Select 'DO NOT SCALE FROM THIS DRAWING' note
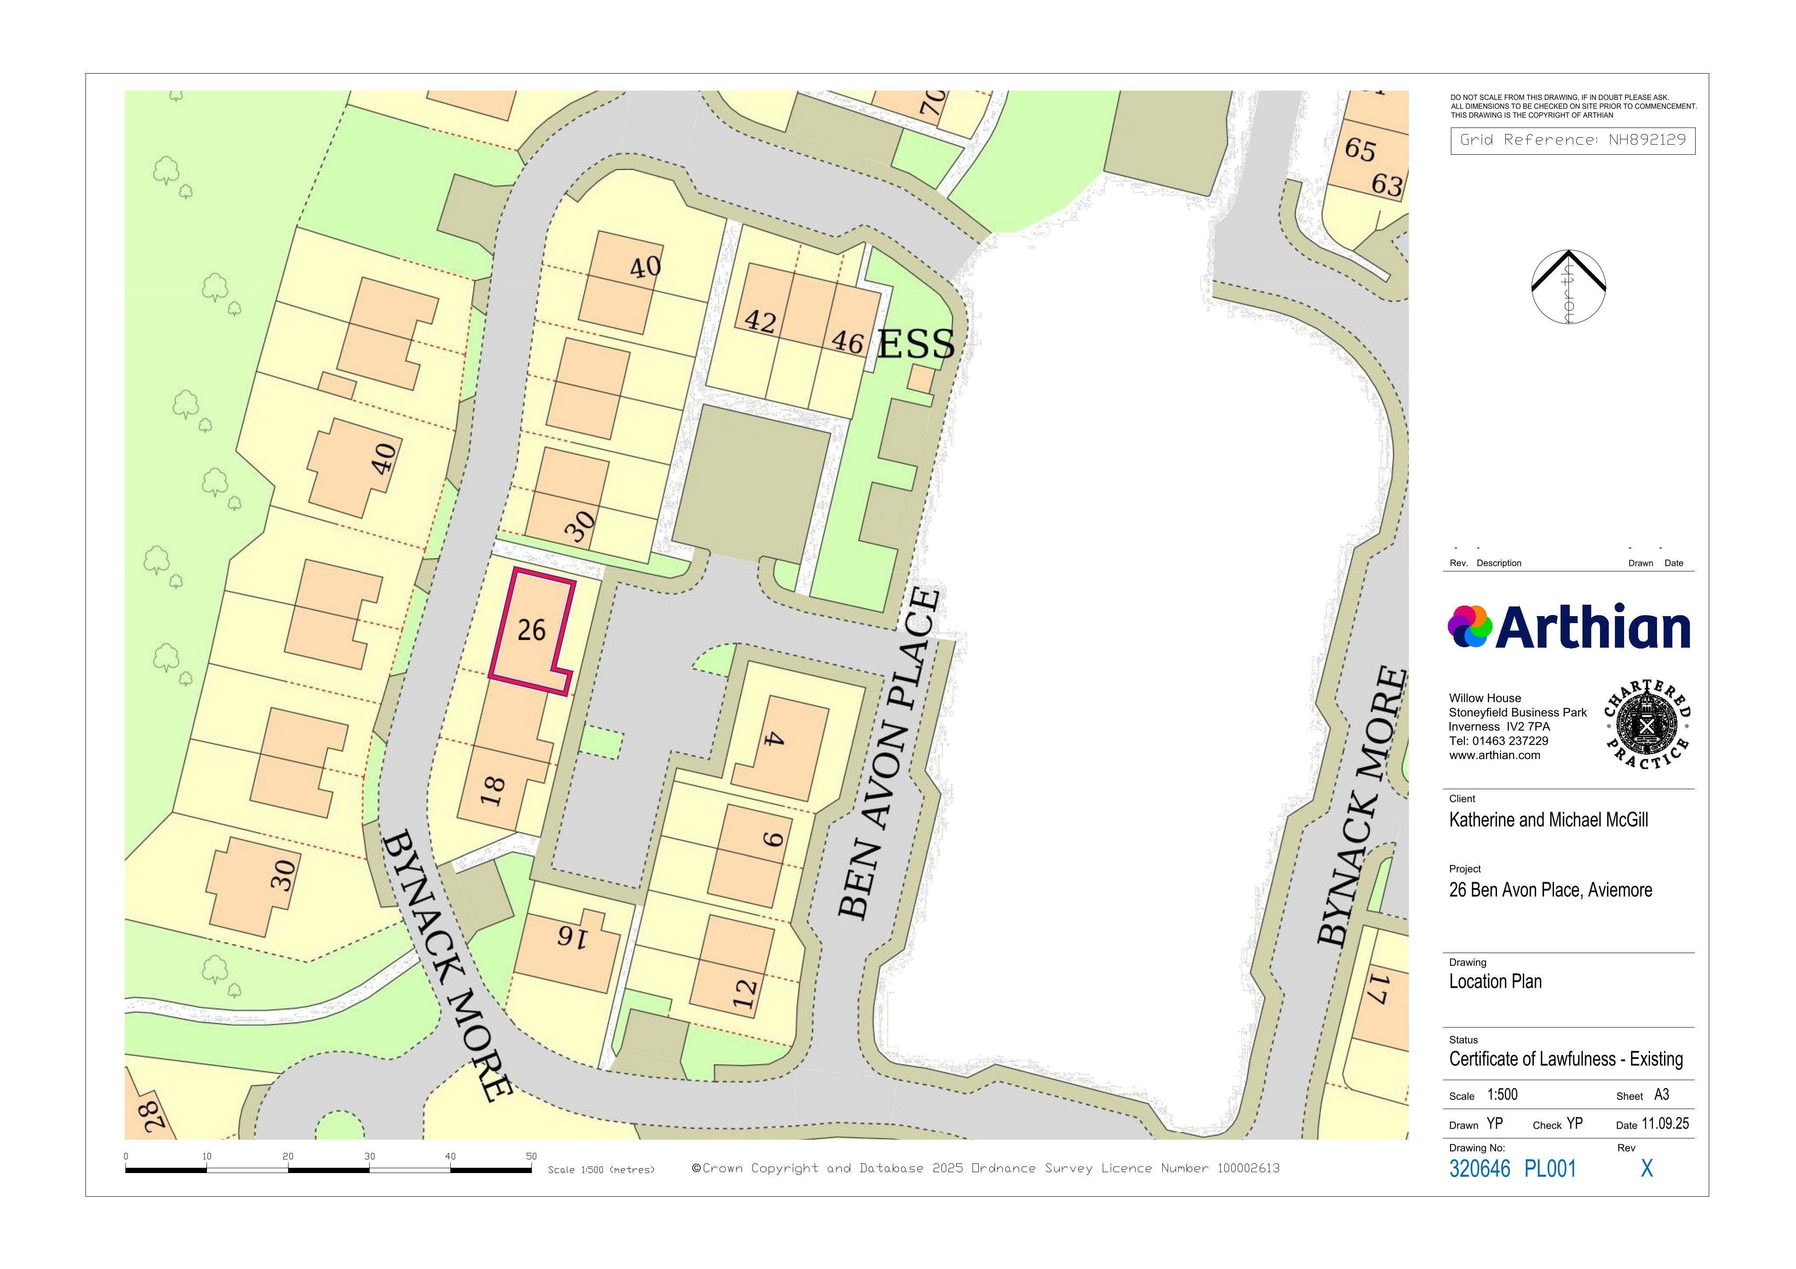 (1560, 98)
